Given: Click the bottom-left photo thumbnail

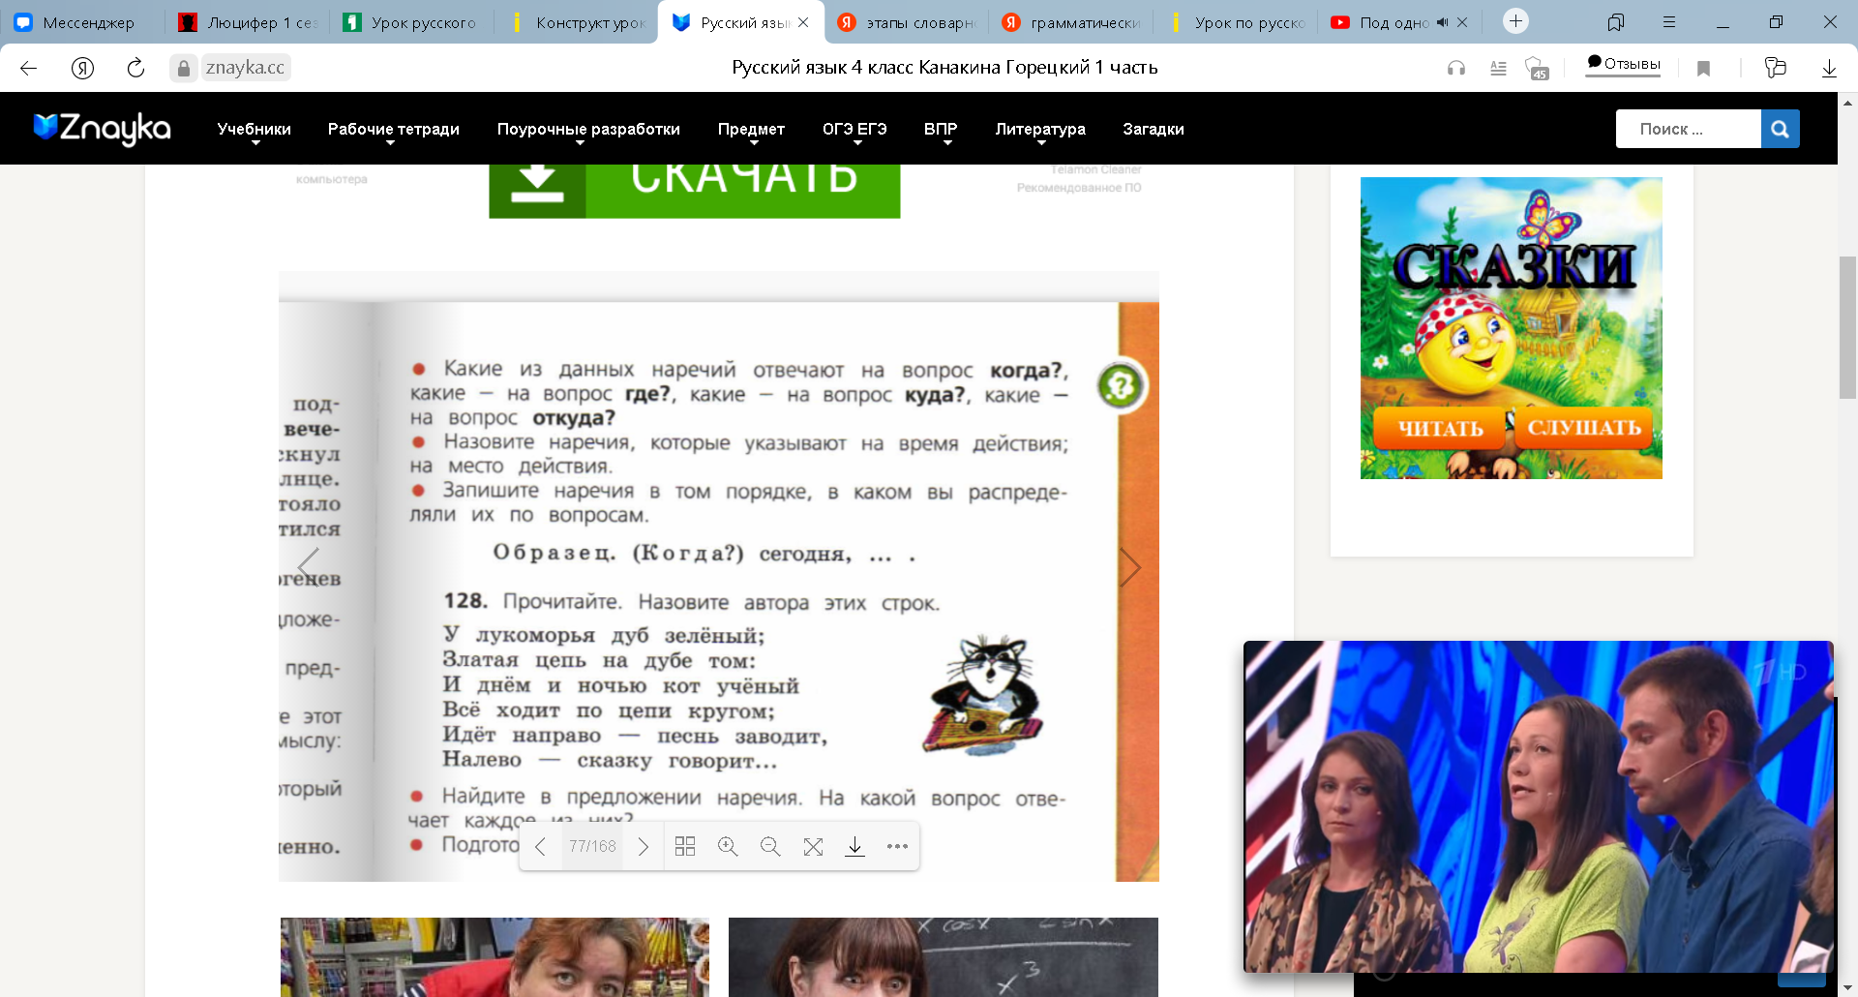Looking at the screenshot, I should click(x=494, y=957).
